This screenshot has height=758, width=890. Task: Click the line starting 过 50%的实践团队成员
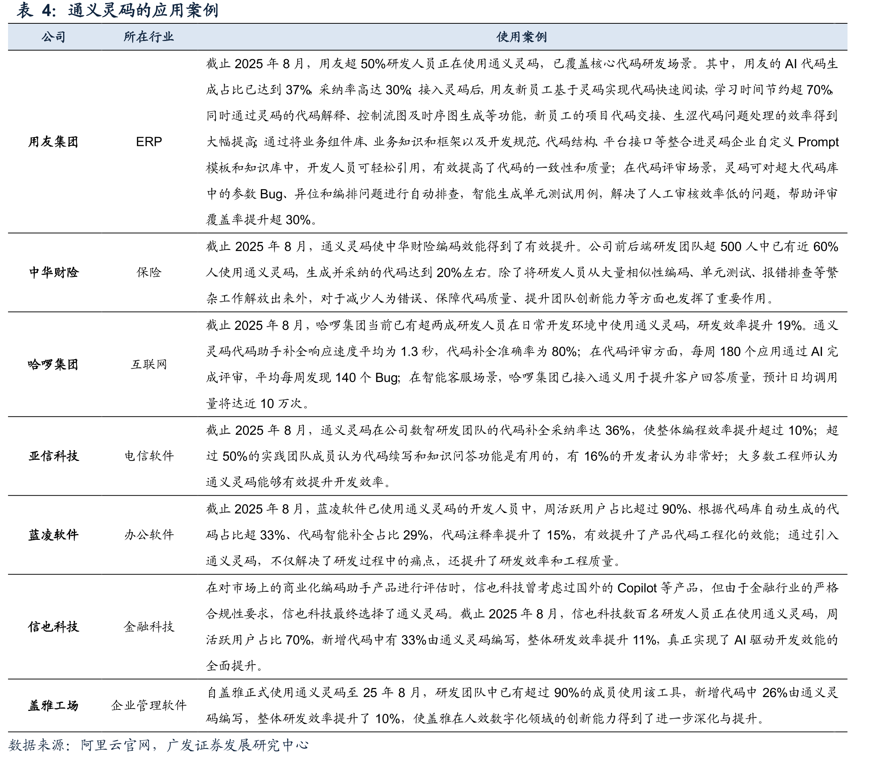click(x=522, y=456)
